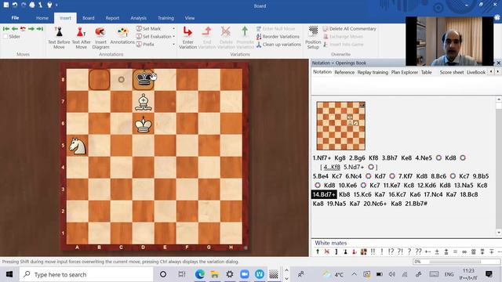This screenshot has width=502, height=282.
Task: Open the View ribbon tab
Action: [190, 18]
